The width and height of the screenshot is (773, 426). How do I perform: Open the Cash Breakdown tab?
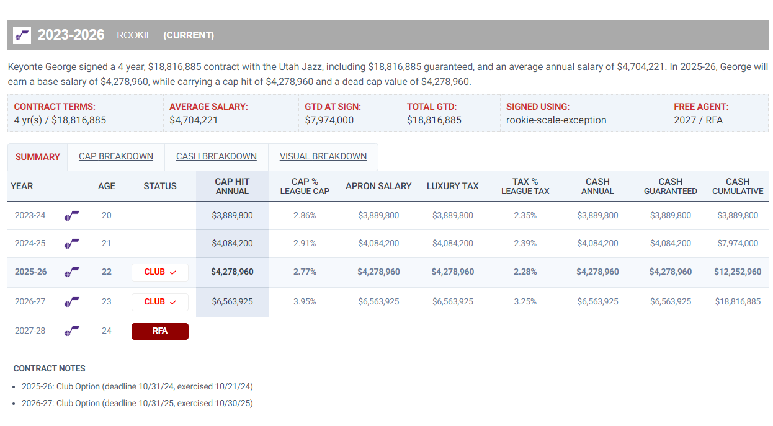point(216,156)
